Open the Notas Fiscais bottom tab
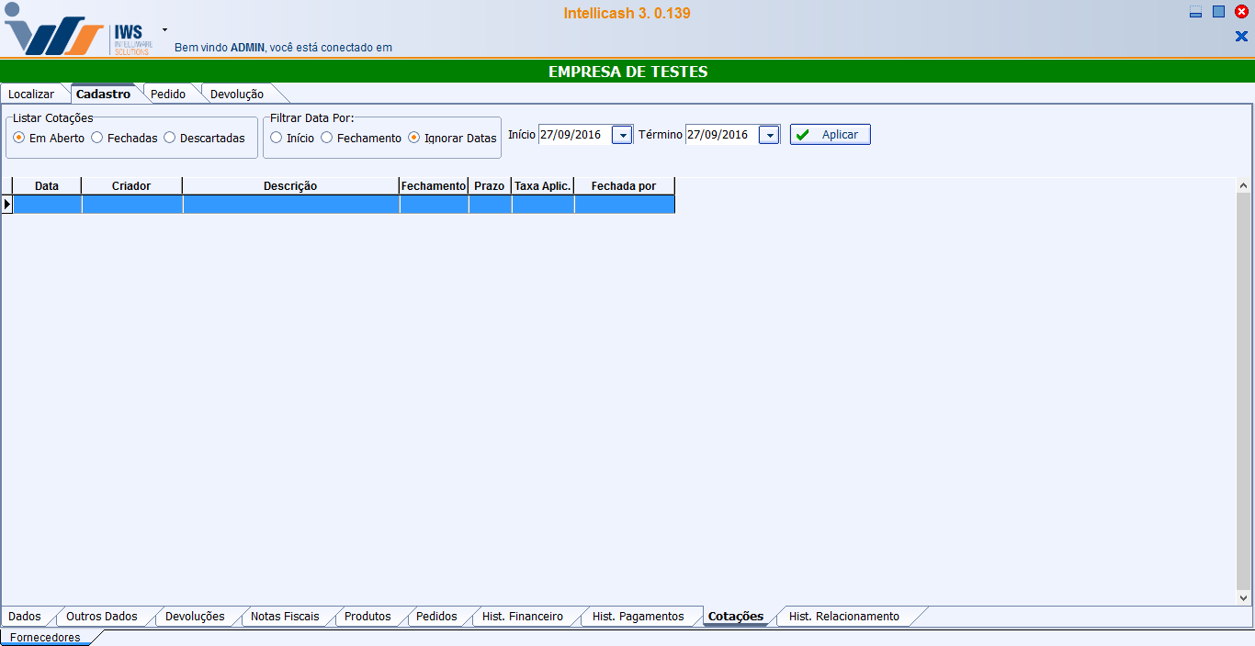The image size is (1255, 646). pyautogui.click(x=285, y=617)
